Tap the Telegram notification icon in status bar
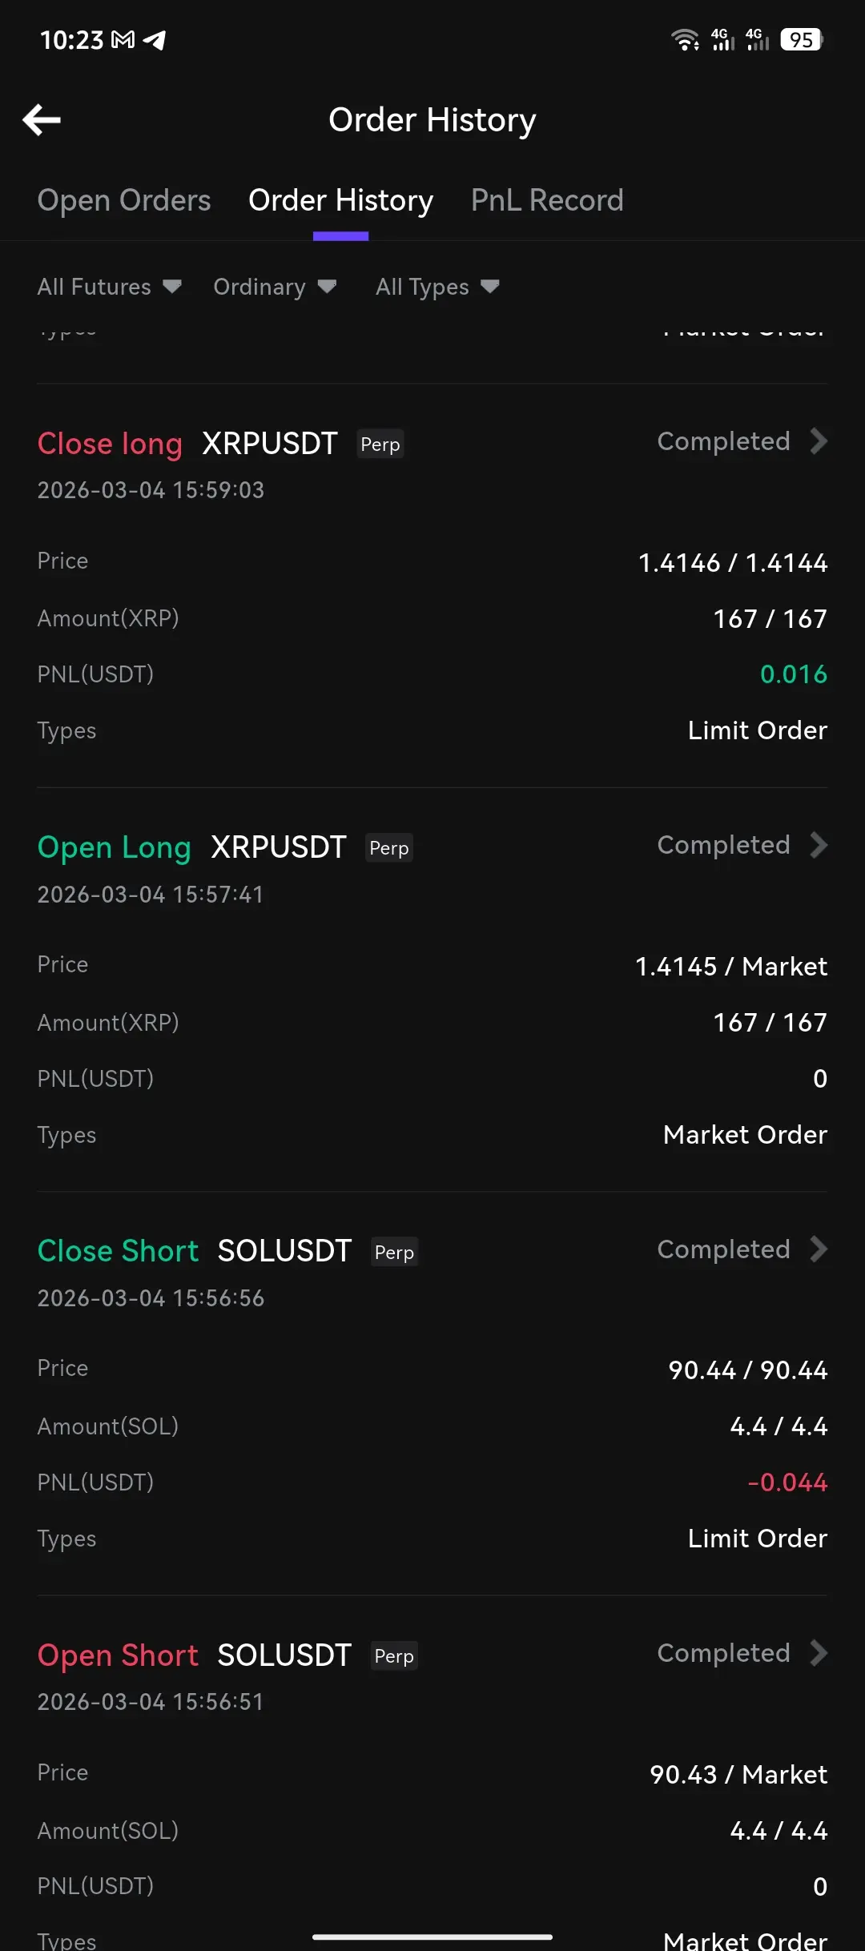Viewport: 865px width, 1951px height. tap(154, 40)
